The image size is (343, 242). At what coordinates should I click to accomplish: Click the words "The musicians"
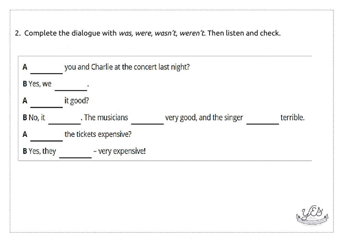point(106,118)
